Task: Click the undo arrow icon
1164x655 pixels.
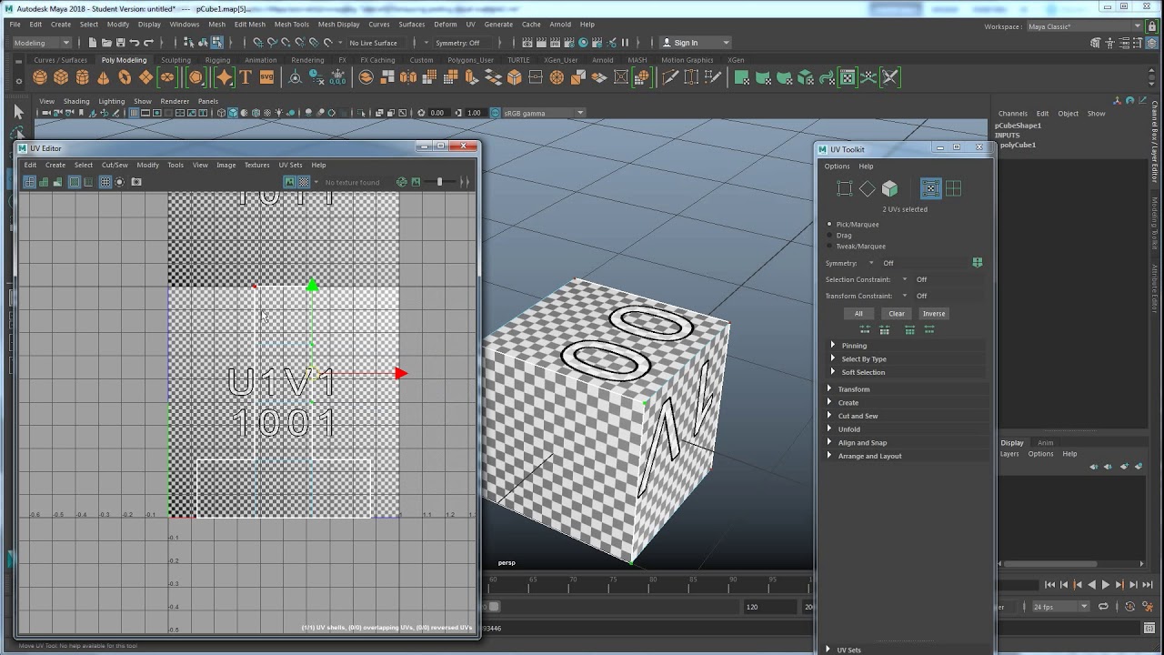Action: (135, 43)
